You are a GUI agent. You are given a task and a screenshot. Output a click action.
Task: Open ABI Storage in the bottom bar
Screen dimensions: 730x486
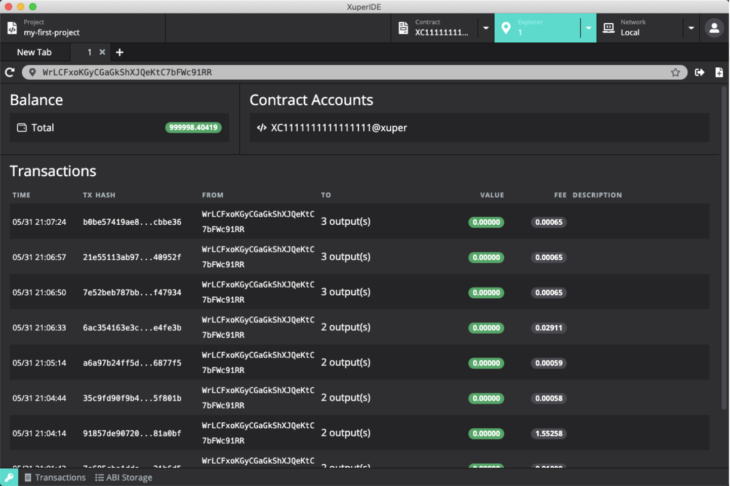124,477
